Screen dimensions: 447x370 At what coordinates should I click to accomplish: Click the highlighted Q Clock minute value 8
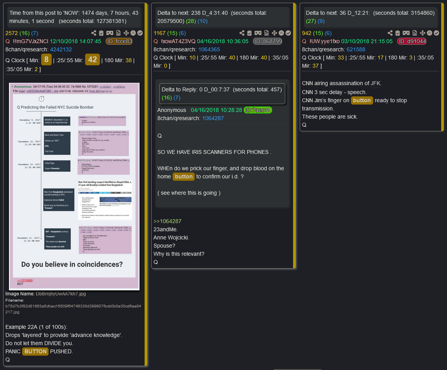[x=46, y=59]
